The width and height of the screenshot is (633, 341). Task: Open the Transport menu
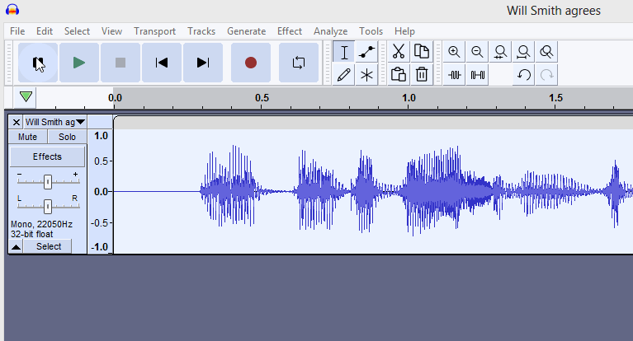pyautogui.click(x=154, y=31)
